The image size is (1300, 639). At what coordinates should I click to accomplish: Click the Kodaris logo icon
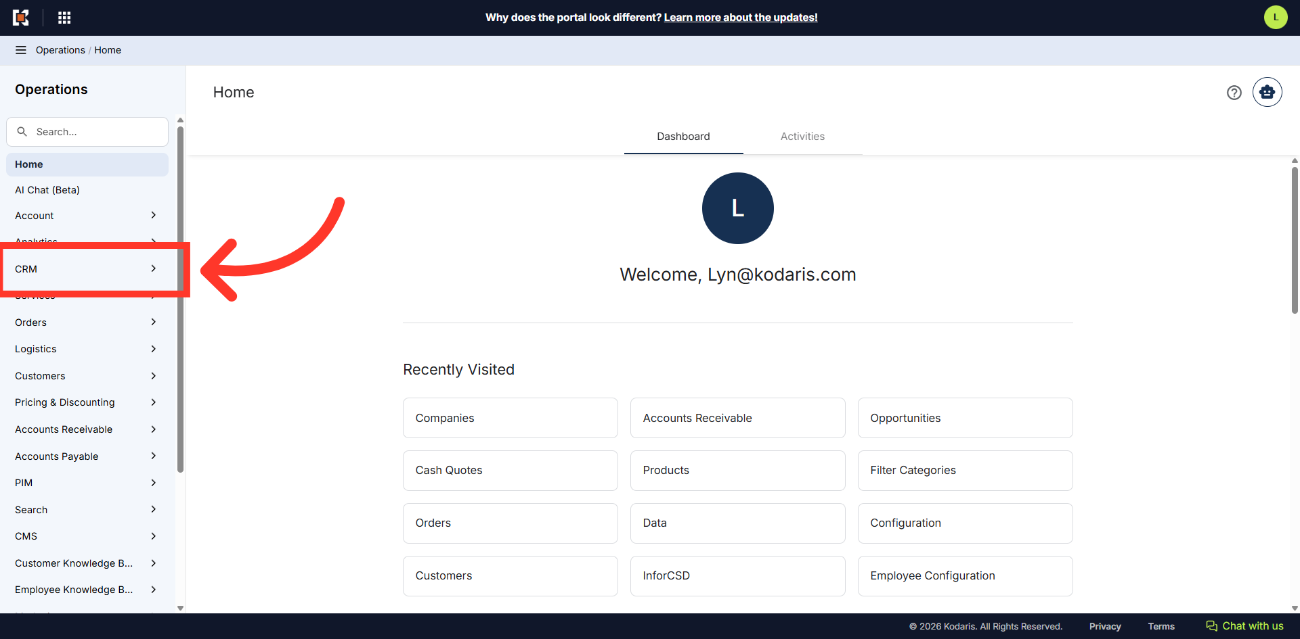(x=21, y=18)
